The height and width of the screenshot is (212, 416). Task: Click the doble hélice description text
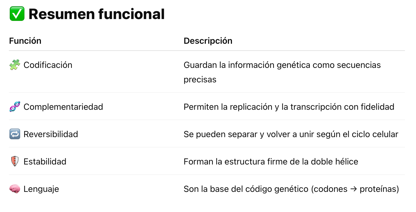coord(271,162)
